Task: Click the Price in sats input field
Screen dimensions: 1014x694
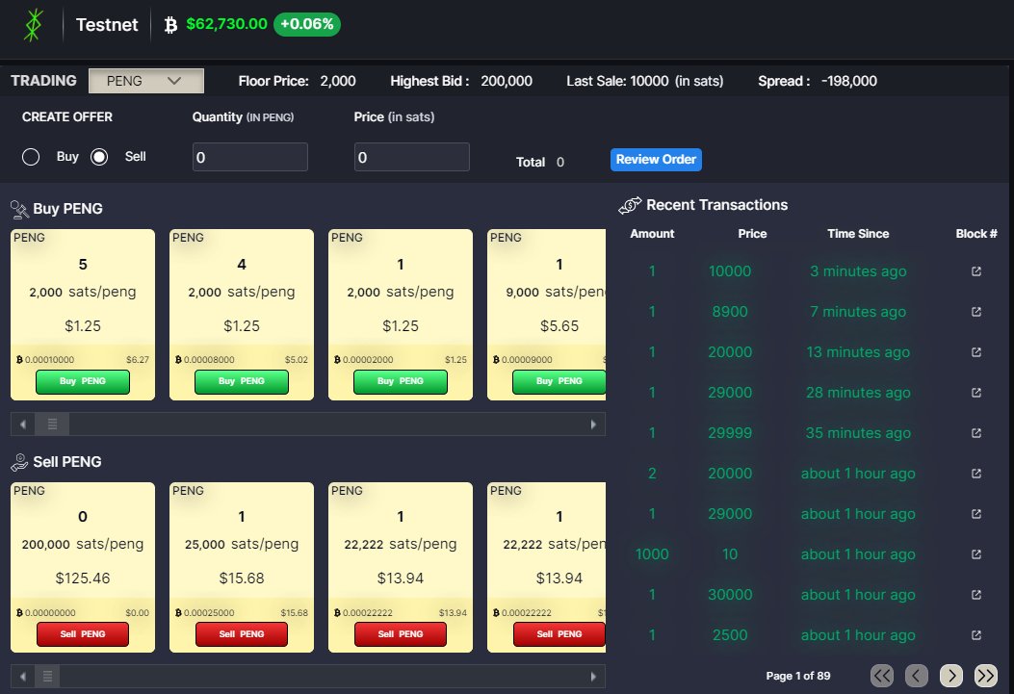Action: (412, 157)
